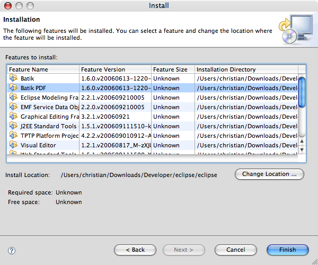Viewport: 318px width, 265px height.
Task: Select the Batik PDF feature name
Action: [33, 88]
